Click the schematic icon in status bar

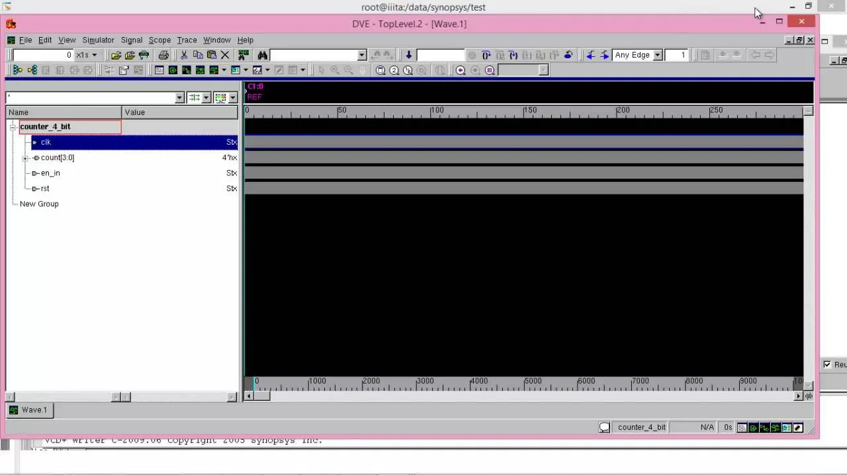pos(753,427)
